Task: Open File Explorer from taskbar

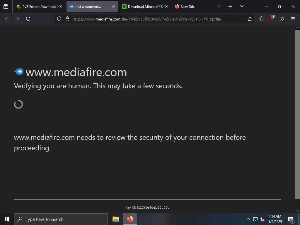Action: [115, 219]
